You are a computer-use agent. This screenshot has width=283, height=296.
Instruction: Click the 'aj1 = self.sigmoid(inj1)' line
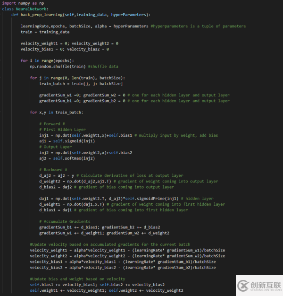coord(67,141)
